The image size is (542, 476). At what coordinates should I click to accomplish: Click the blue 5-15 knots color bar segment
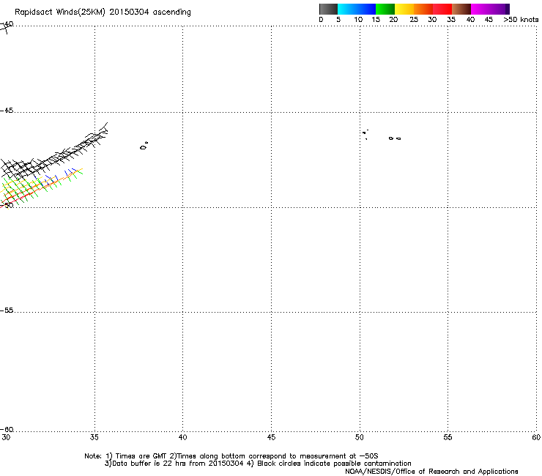(x=357, y=9)
